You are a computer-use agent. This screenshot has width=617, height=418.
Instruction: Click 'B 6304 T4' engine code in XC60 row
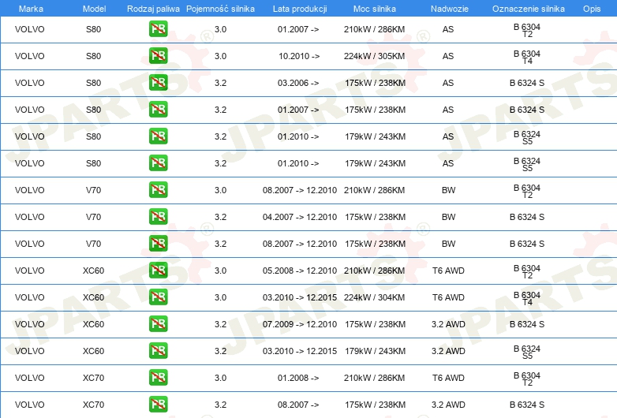(x=527, y=298)
